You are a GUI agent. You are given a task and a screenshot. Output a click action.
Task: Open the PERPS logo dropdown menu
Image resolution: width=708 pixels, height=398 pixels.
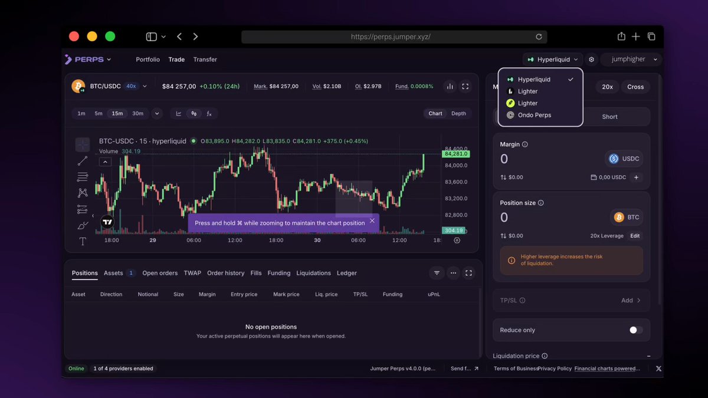pos(88,60)
